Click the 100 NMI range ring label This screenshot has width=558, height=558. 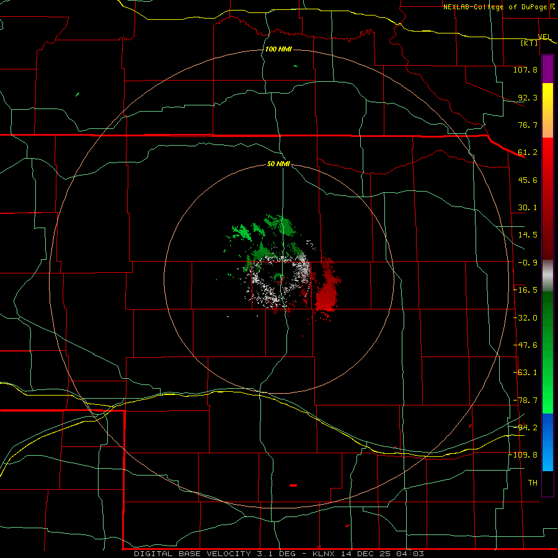click(278, 49)
